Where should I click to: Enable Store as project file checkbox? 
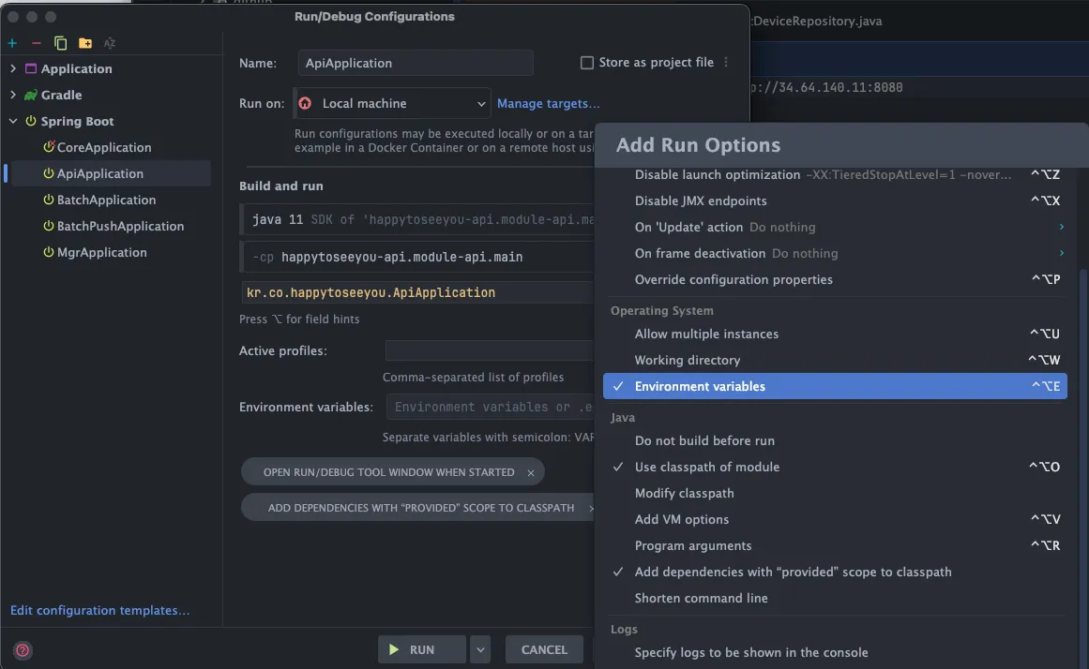pyautogui.click(x=587, y=63)
